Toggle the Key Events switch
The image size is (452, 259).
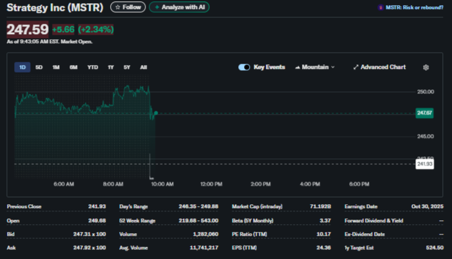pyautogui.click(x=244, y=67)
